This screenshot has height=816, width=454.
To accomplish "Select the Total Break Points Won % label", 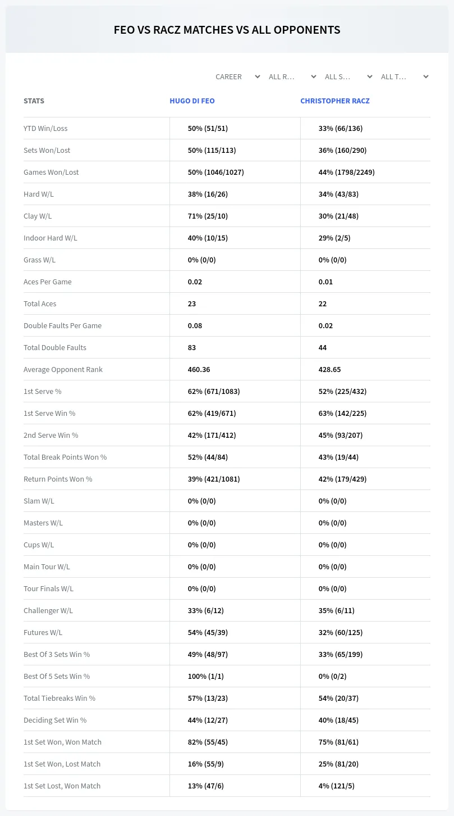I will (65, 457).
